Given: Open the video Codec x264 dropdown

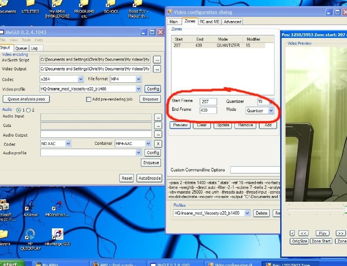Looking at the screenshot, I should point(81,79).
